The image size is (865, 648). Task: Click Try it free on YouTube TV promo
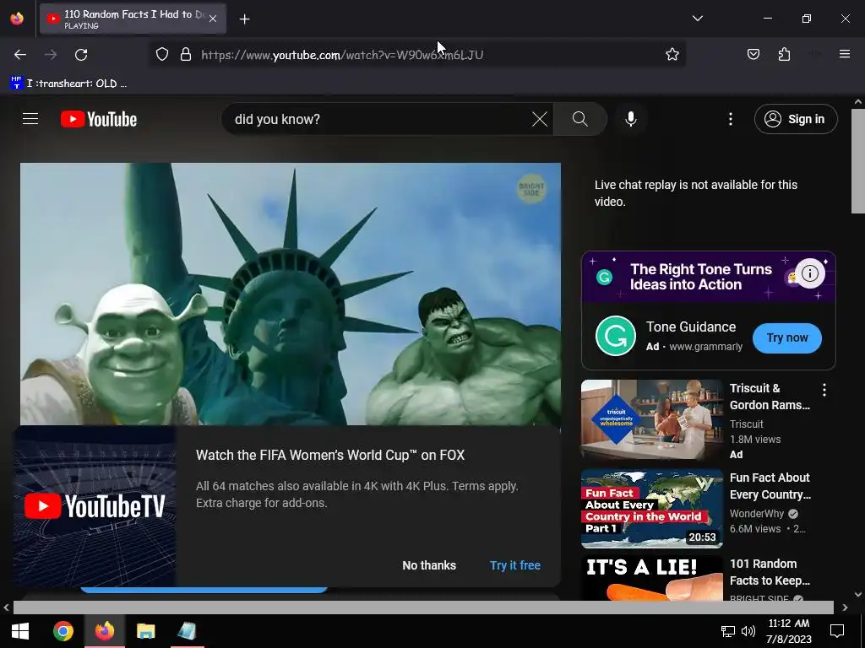[x=514, y=565]
